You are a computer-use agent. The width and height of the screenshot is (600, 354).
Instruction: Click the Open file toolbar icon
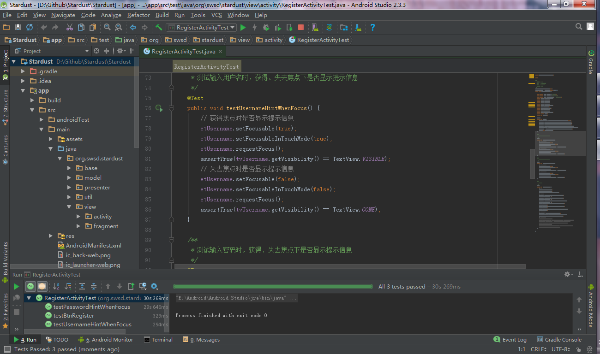pos(6,28)
